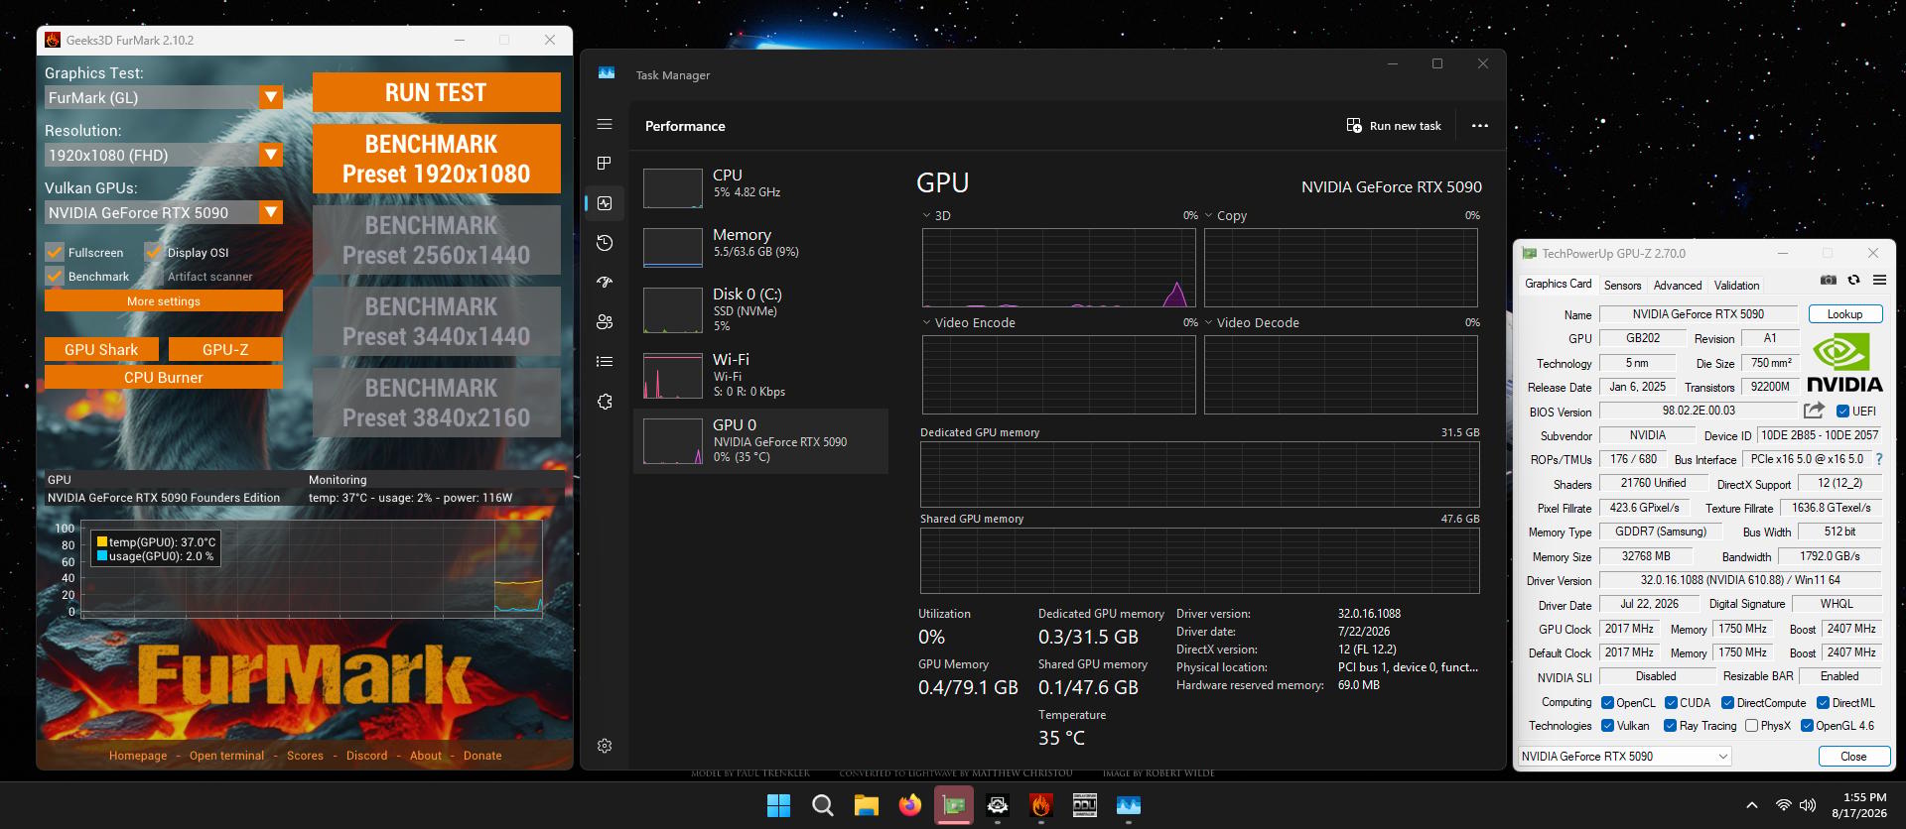This screenshot has height=829, width=1906.
Task: Open Firefox from taskbar
Action: [x=910, y=805]
